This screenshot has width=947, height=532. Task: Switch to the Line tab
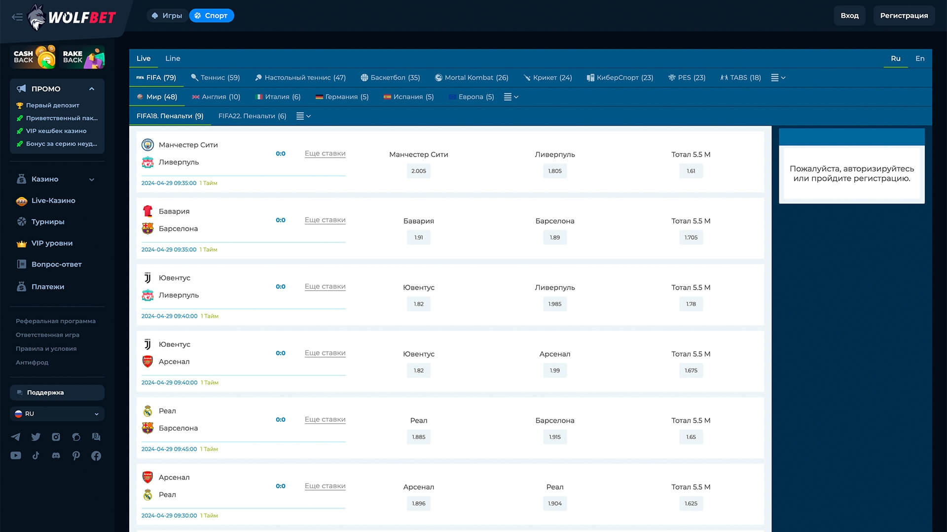coord(173,59)
